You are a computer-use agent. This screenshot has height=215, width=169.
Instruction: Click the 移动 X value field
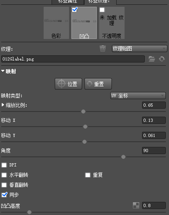pyautogui.click(x=154, y=120)
